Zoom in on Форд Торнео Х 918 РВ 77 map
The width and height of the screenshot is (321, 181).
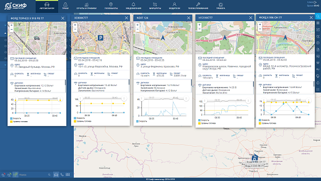click(12, 25)
